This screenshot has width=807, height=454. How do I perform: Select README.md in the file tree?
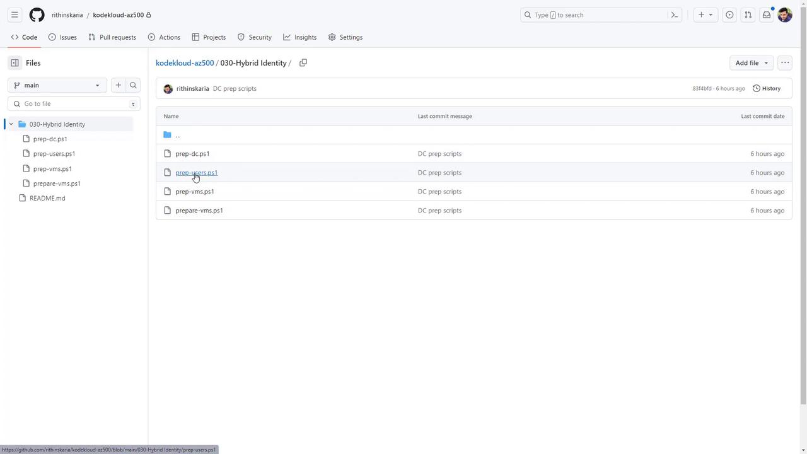pos(47,198)
